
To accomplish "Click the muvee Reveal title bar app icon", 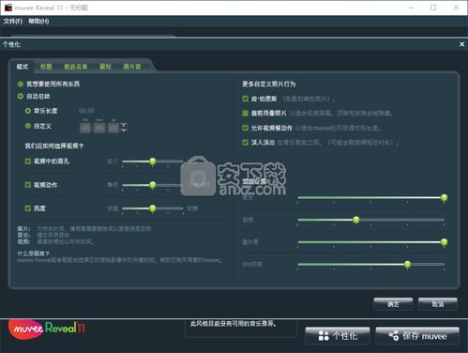I will tap(8, 8).
